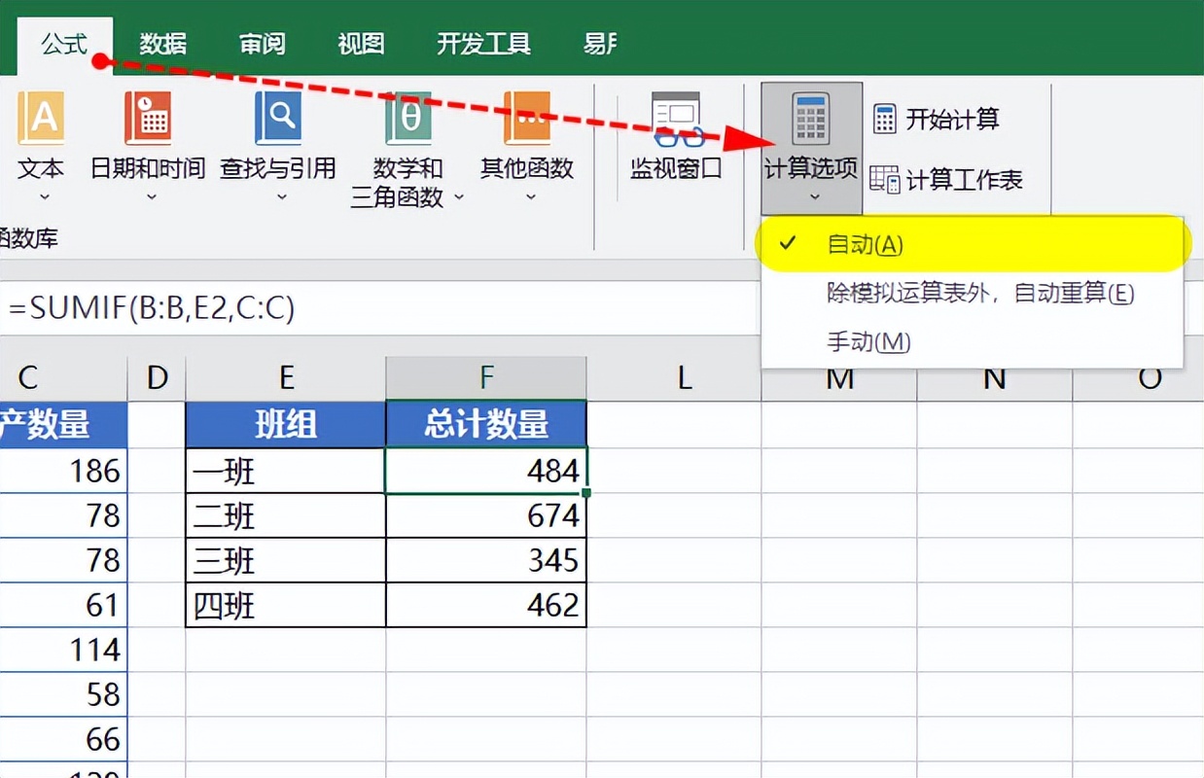Select the cell with value 66

pos(63,739)
